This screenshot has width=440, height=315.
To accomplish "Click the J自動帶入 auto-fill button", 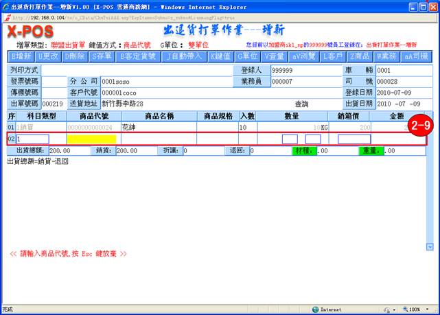I will point(184,55).
